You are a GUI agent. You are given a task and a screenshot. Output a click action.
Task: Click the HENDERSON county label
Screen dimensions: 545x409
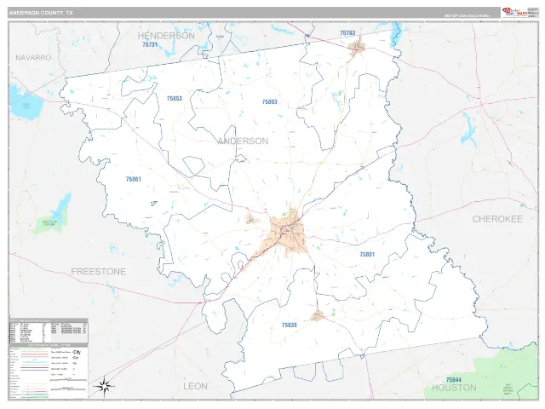tap(166, 36)
